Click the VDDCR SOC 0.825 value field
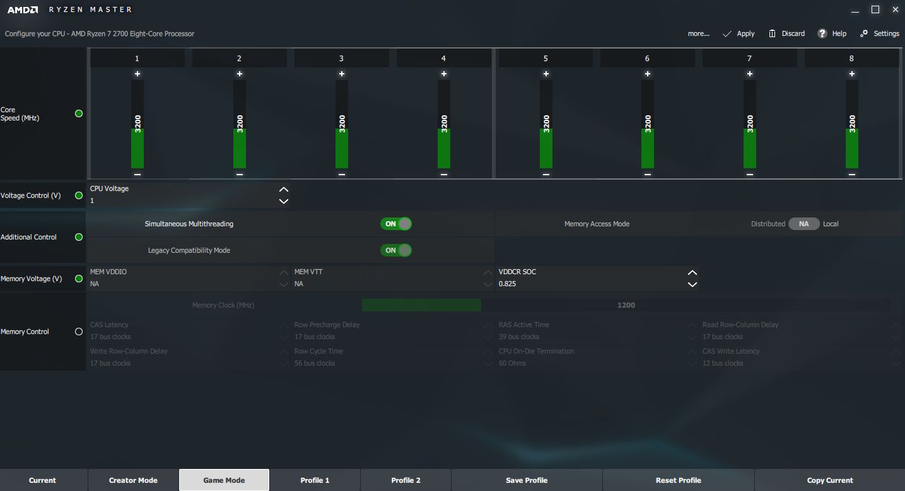This screenshot has height=491, width=905. click(x=592, y=284)
